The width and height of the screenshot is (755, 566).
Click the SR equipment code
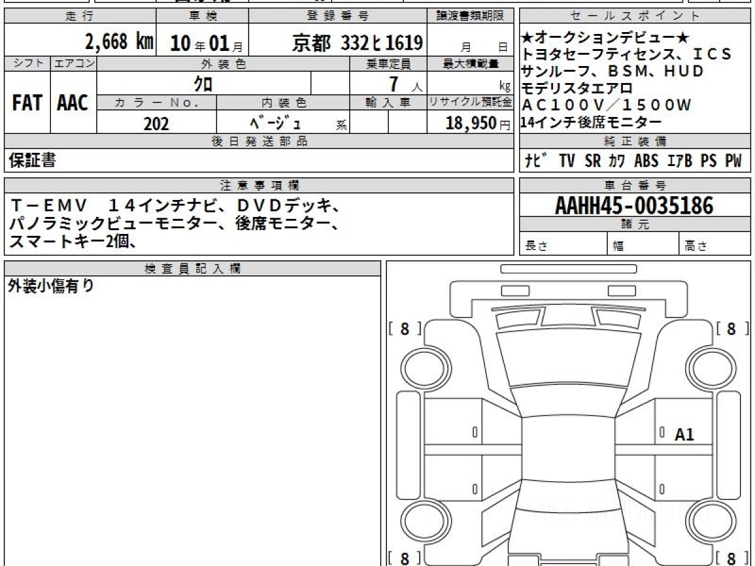593,161
